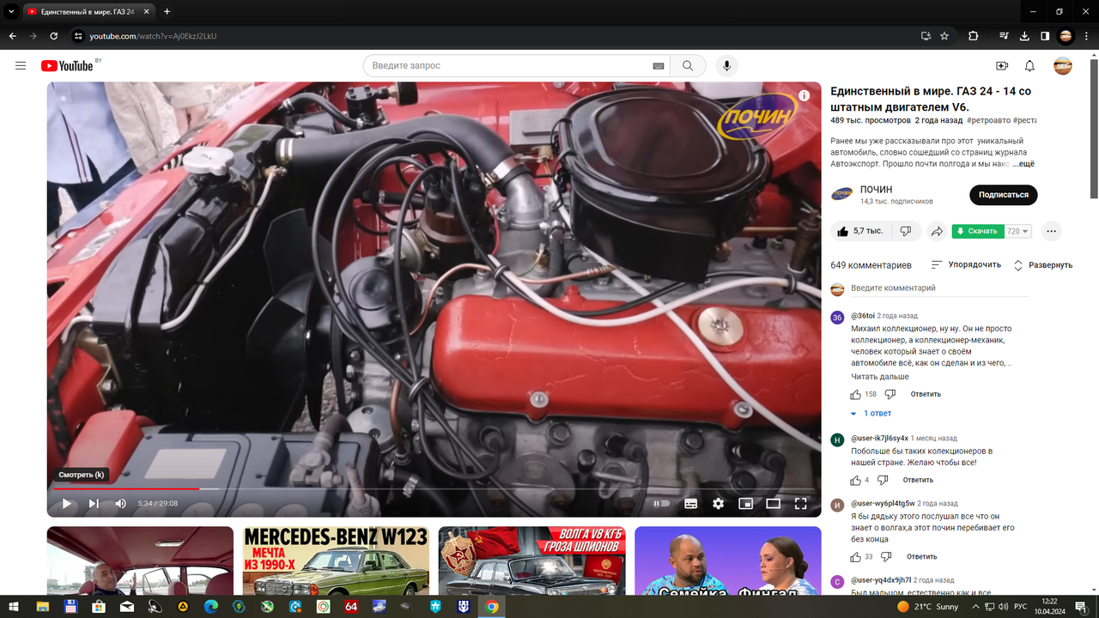Dislike the @36toi comment
1099x618 pixels.
point(890,394)
